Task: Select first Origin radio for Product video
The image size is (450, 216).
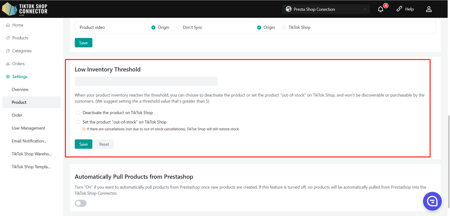Action: point(153,27)
